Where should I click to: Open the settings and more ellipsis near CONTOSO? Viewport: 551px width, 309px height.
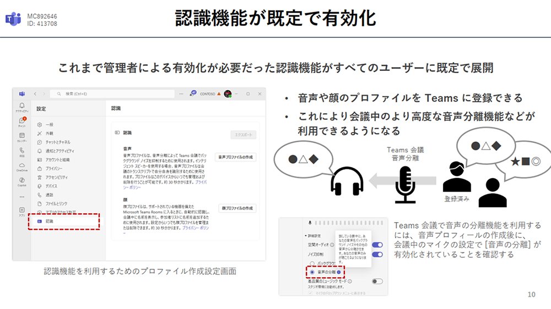181,93
